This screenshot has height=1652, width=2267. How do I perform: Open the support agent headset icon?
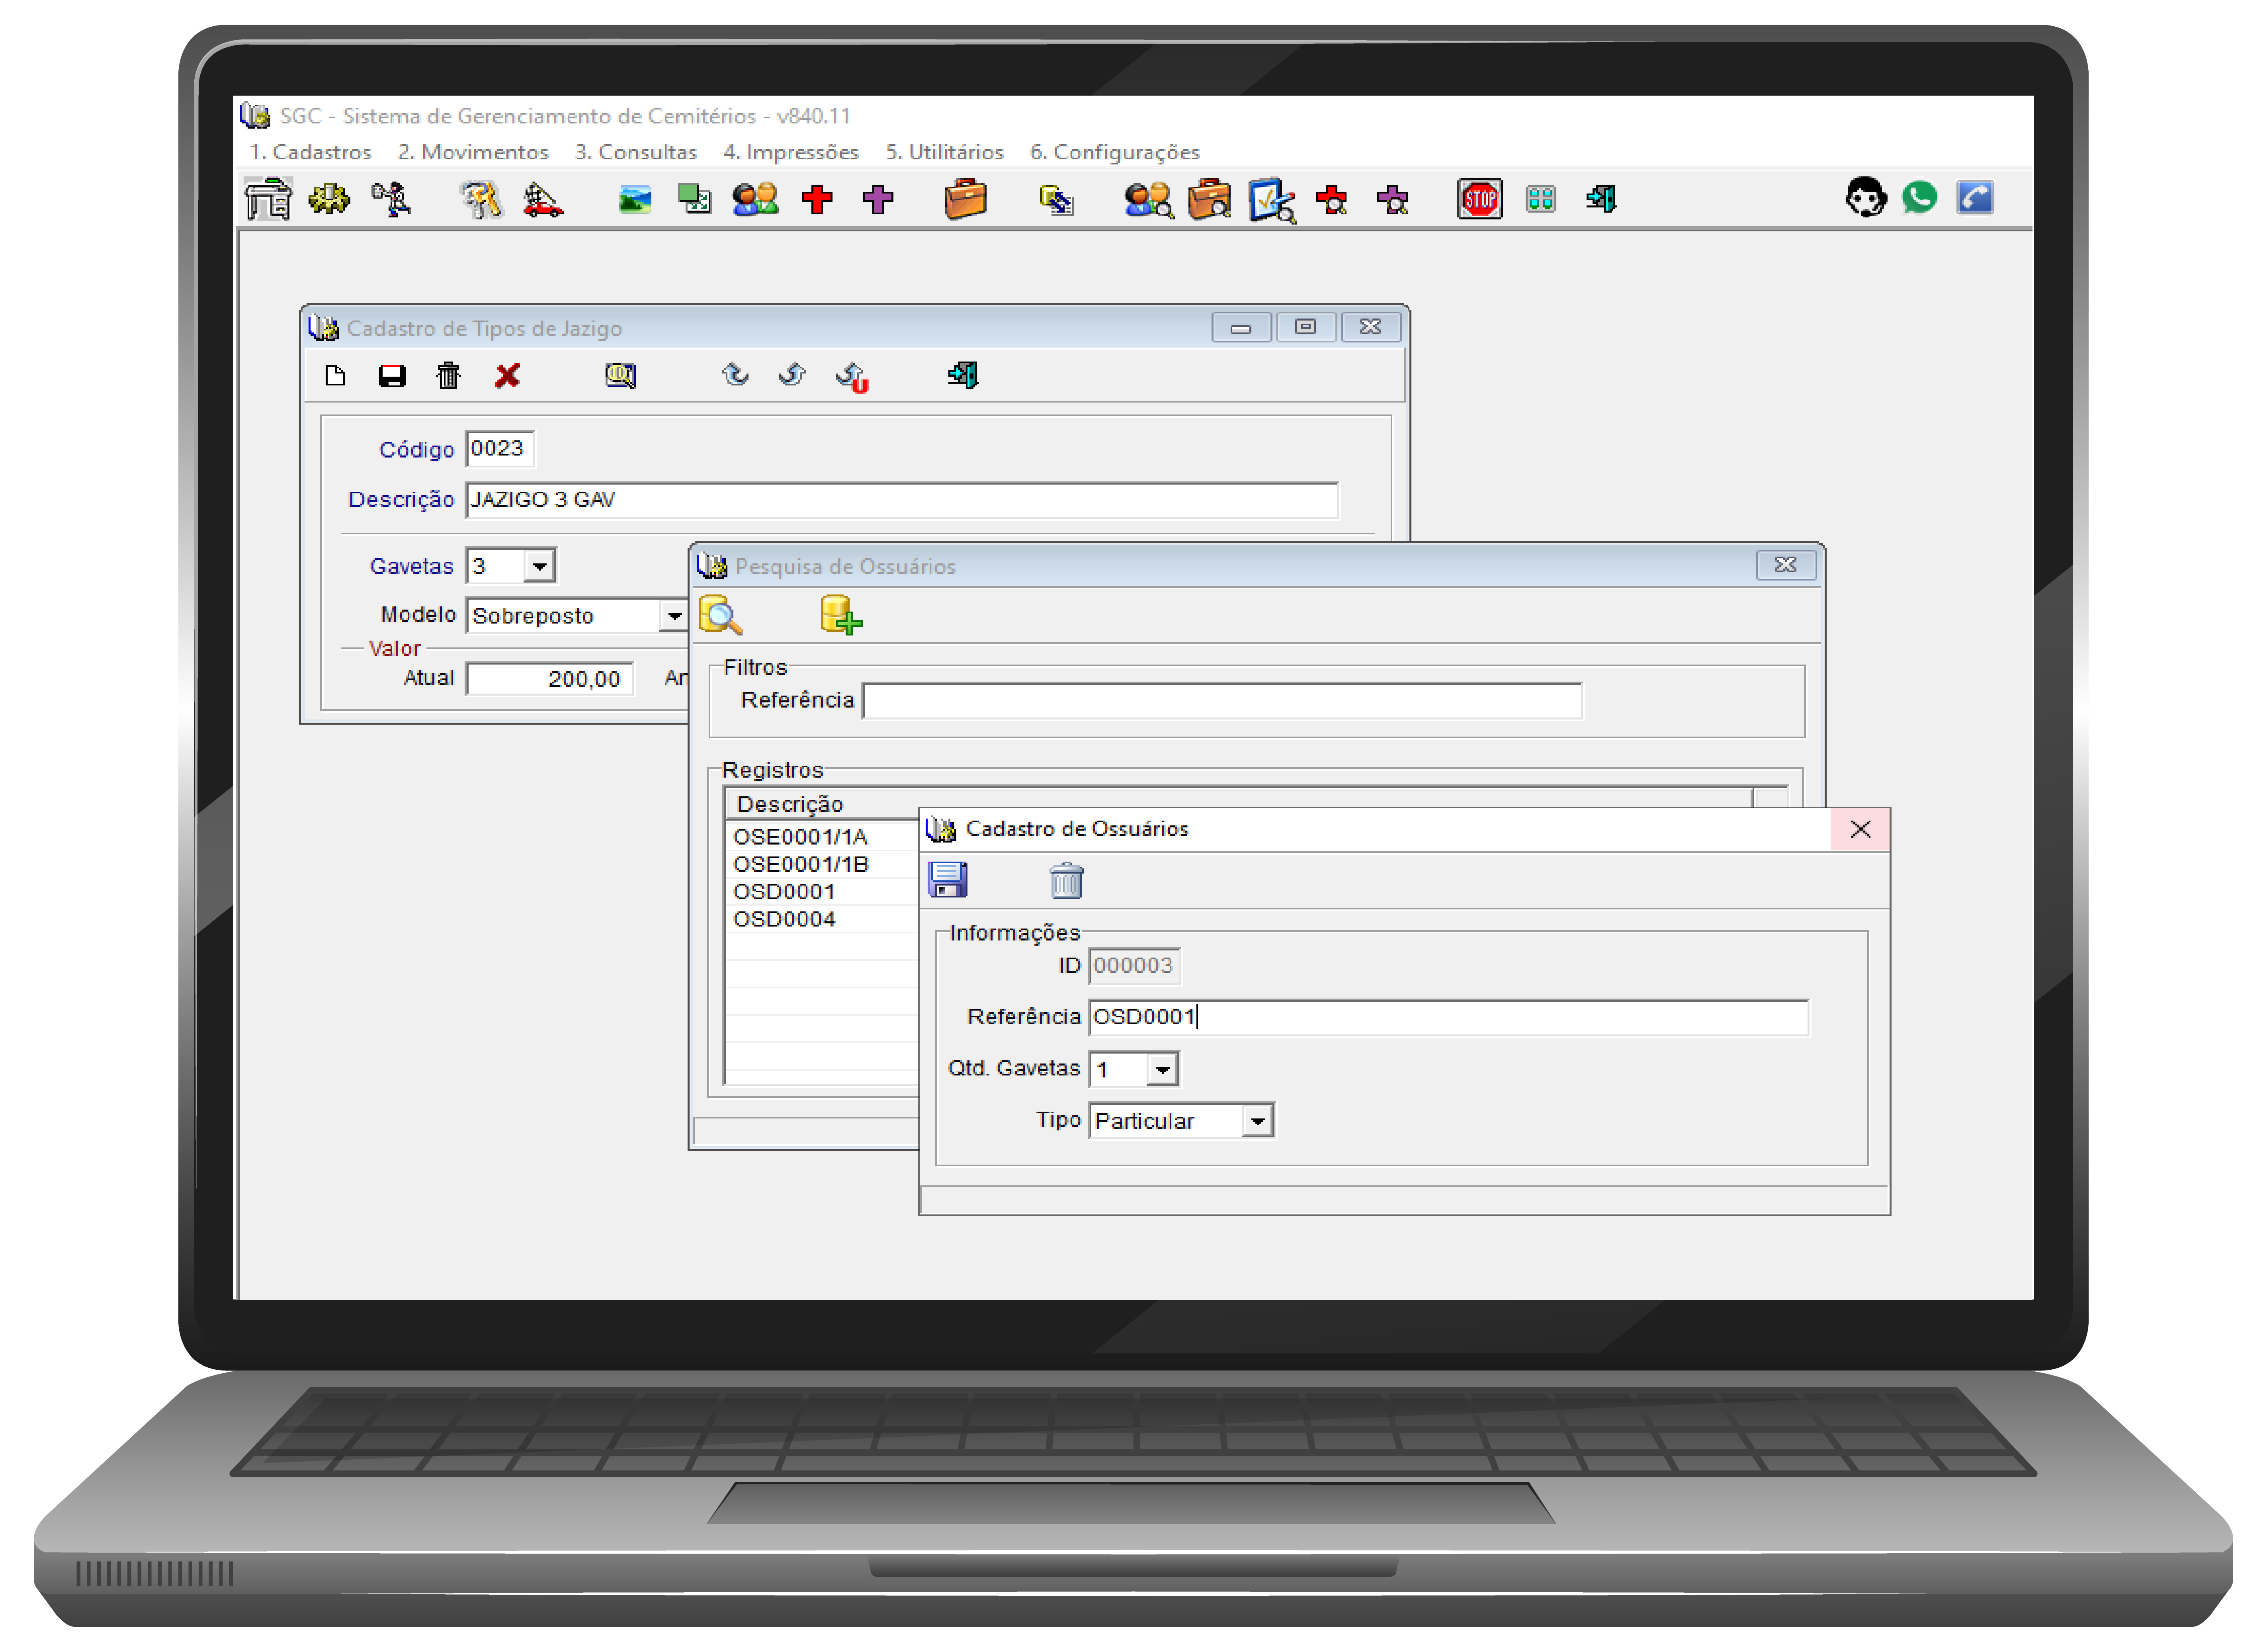[x=1866, y=197]
